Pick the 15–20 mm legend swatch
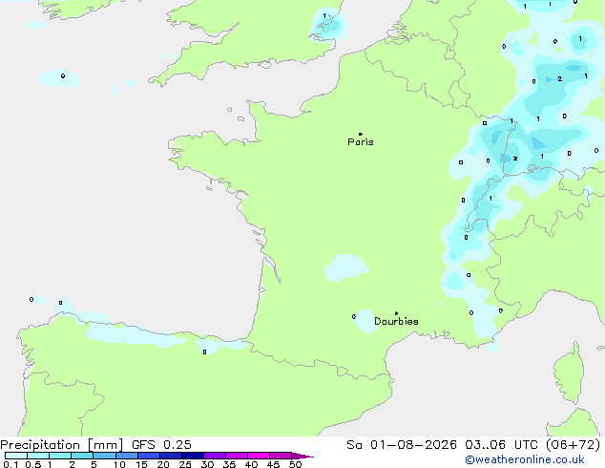The image size is (605, 468). [x=149, y=456]
